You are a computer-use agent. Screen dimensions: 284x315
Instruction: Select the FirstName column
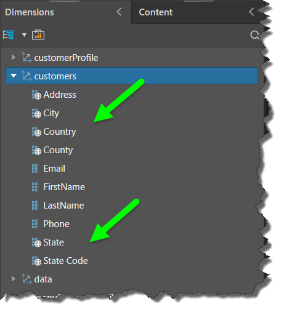(x=64, y=187)
